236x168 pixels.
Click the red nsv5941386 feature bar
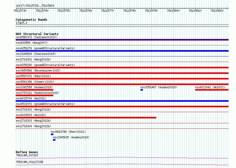(x=122, y=84)
